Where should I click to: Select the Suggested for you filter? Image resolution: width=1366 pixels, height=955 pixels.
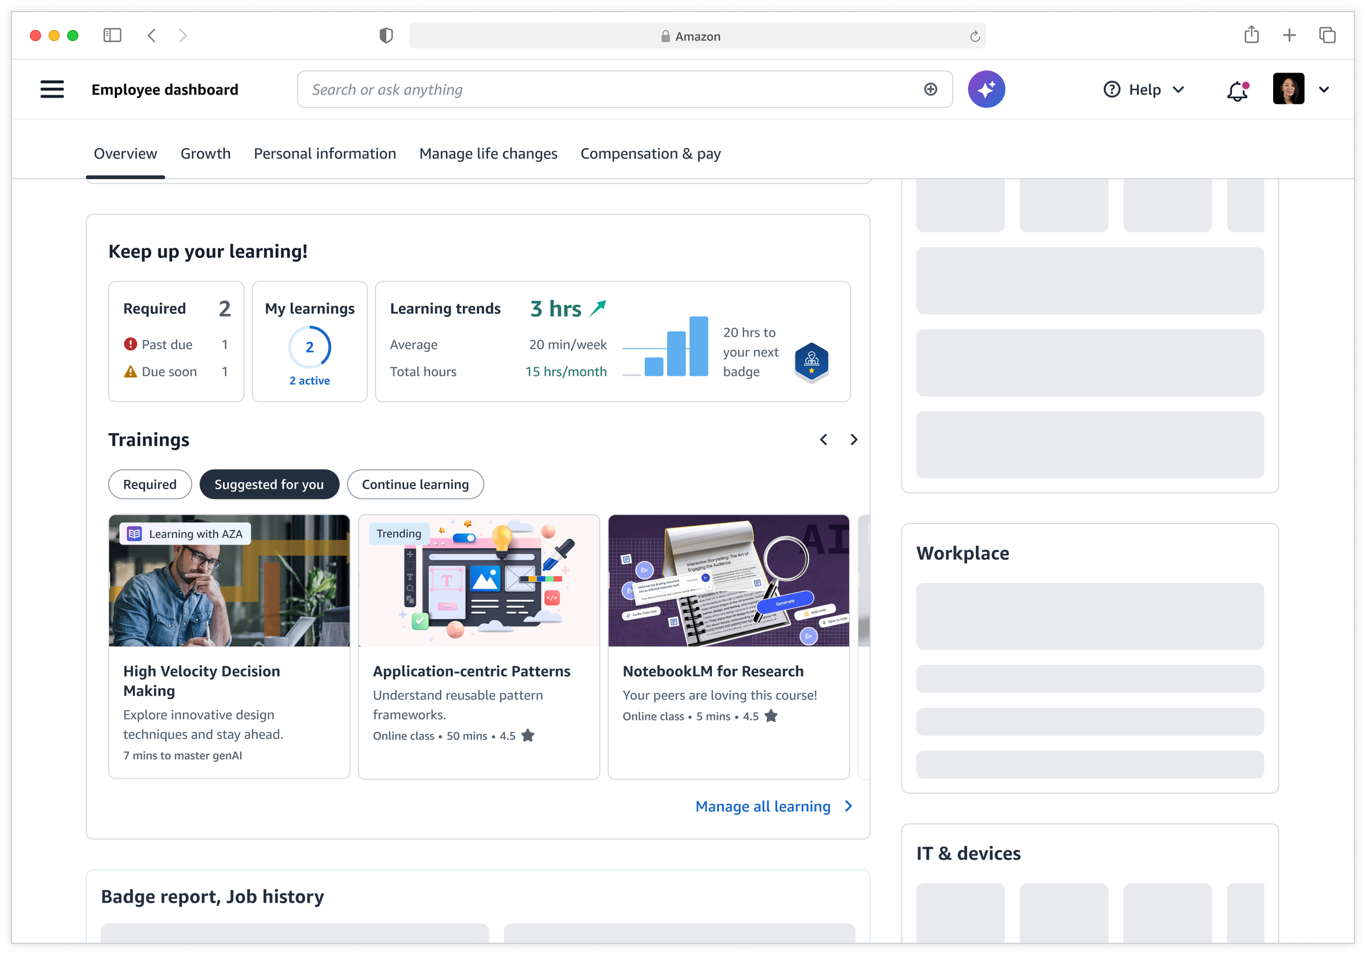click(x=269, y=484)
